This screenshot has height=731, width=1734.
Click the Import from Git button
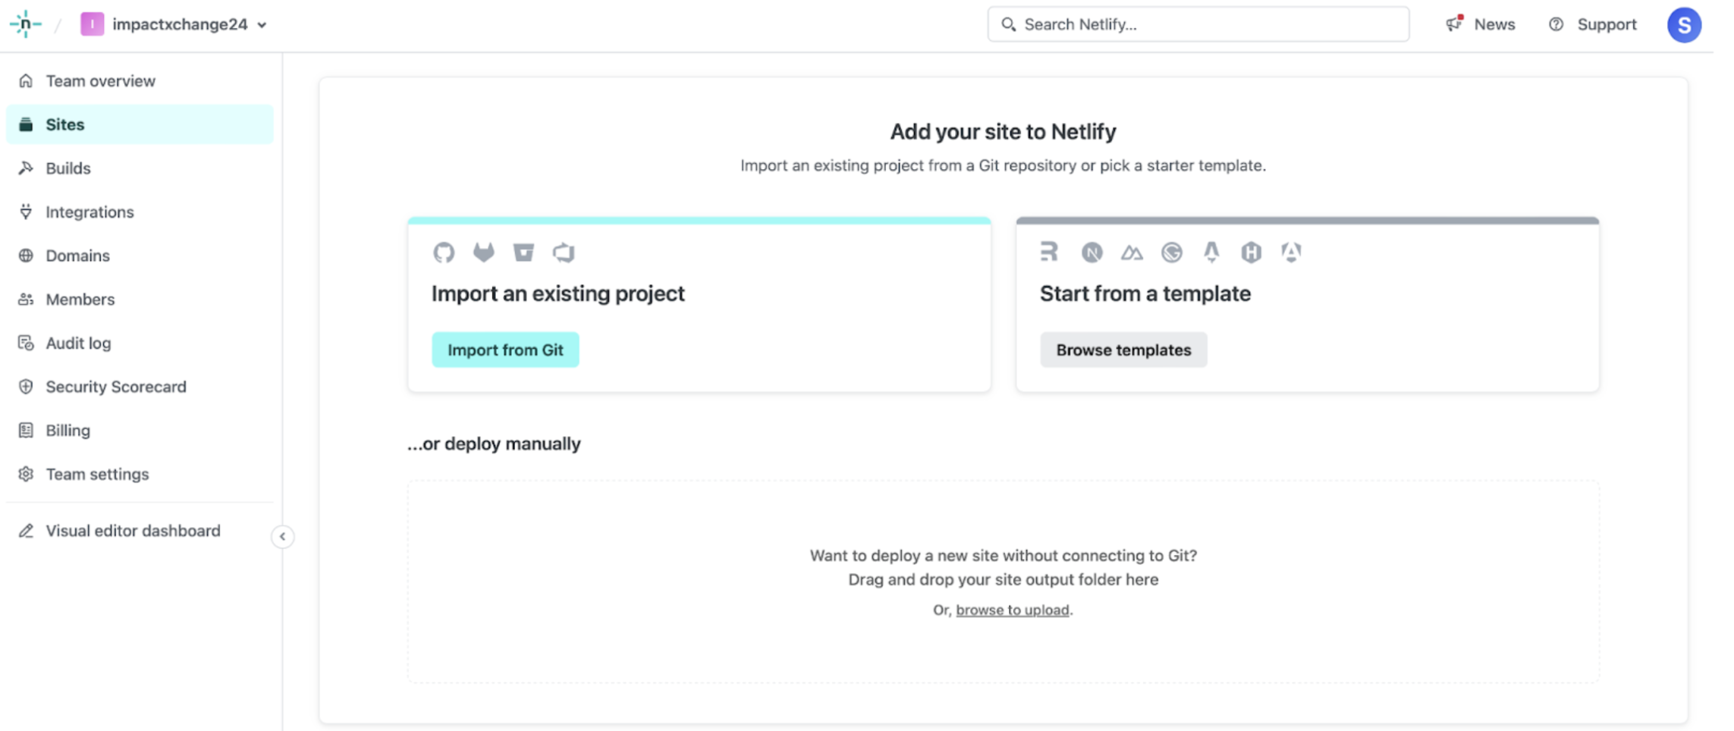(x=505, y=350)
